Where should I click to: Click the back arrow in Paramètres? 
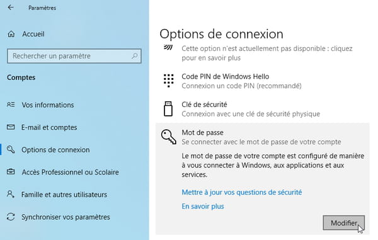[x=11, y=8]
